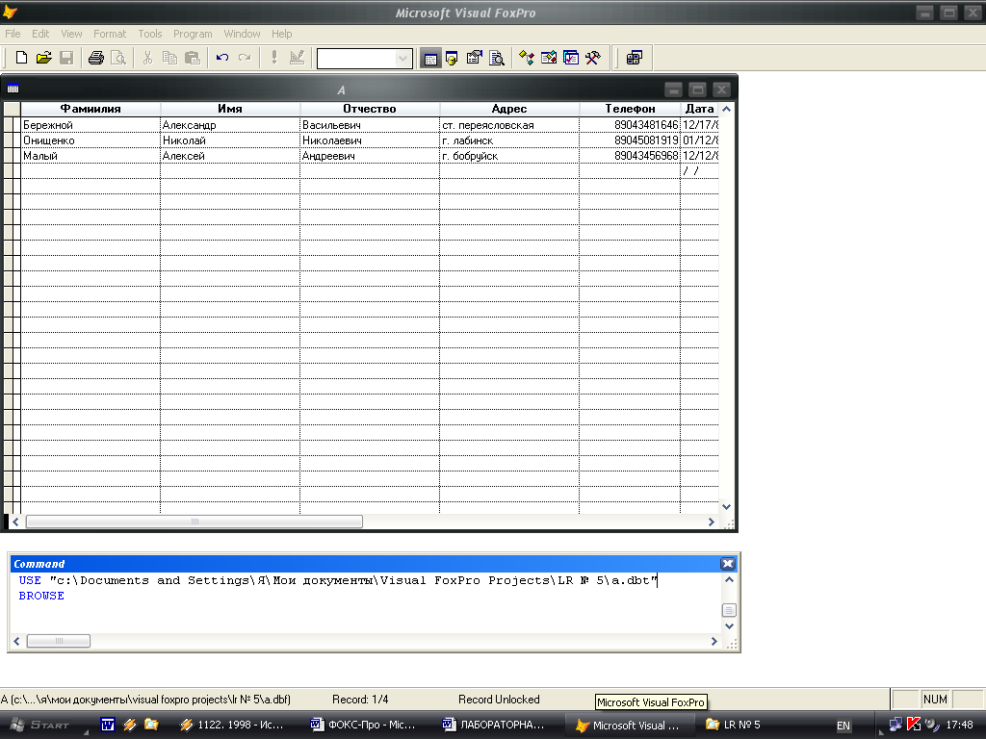This screenshot has width=986, height=739.
Task: Close the Command window
Action: (x=728, y=564)
